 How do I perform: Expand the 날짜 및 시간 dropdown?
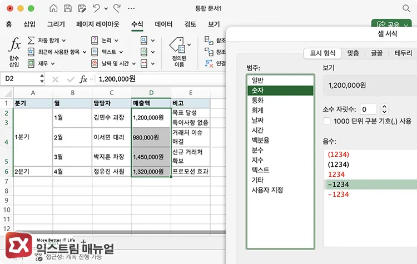(x=134, y=64)
